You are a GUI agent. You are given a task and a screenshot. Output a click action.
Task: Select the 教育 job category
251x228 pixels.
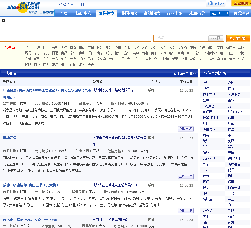click(x=231, y=216)
